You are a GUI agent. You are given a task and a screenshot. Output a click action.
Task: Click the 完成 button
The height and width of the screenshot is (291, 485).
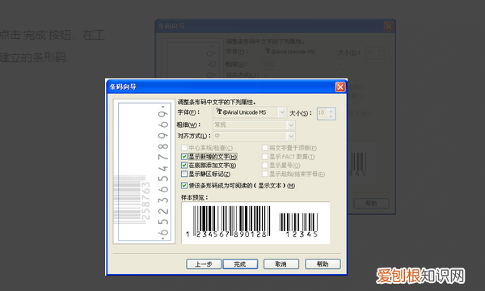[240, 264]
